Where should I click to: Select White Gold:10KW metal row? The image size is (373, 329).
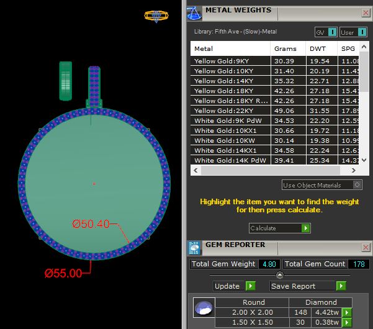230,140
